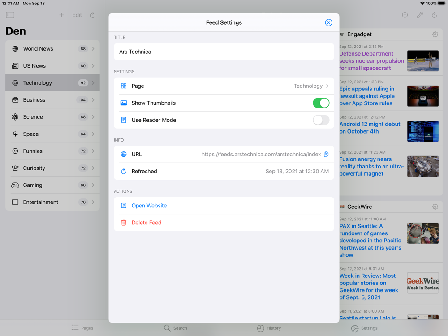The image size is (448, 336).
Task: Click the add feed circle-plus icon
Action: pyautogui.click(x=405, y=15)
